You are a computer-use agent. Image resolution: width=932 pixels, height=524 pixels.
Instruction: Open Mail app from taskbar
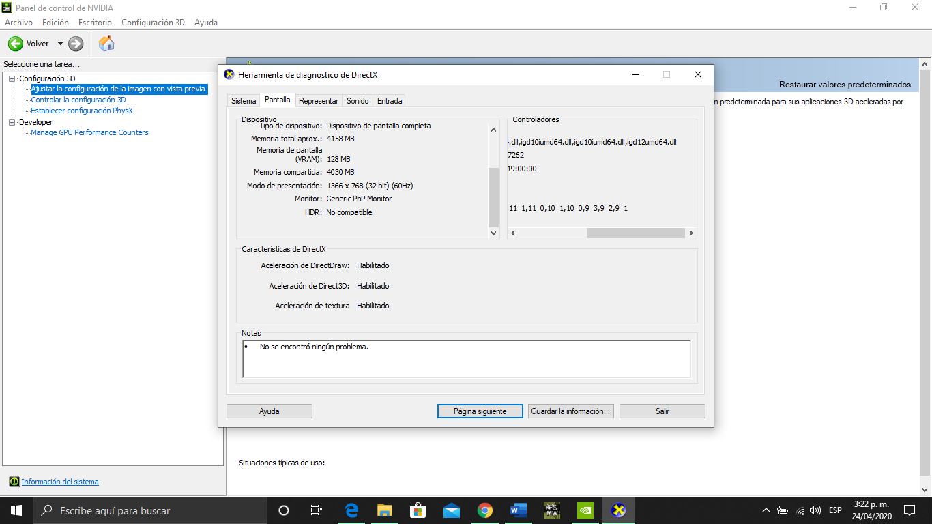pyautogui.click(x=452, y=510)
